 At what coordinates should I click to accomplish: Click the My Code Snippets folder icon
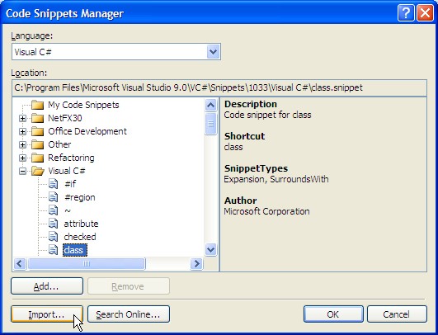[x=37, y=105]
